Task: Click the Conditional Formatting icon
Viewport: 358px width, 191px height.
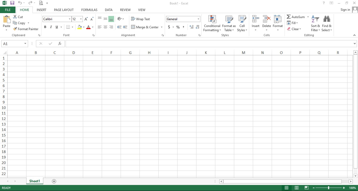Action: [x=212, y=19]
